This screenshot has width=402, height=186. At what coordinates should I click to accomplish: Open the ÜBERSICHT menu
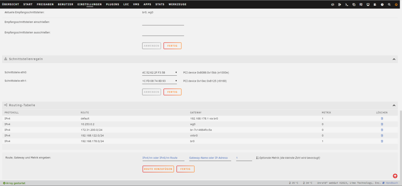[10, 4]
